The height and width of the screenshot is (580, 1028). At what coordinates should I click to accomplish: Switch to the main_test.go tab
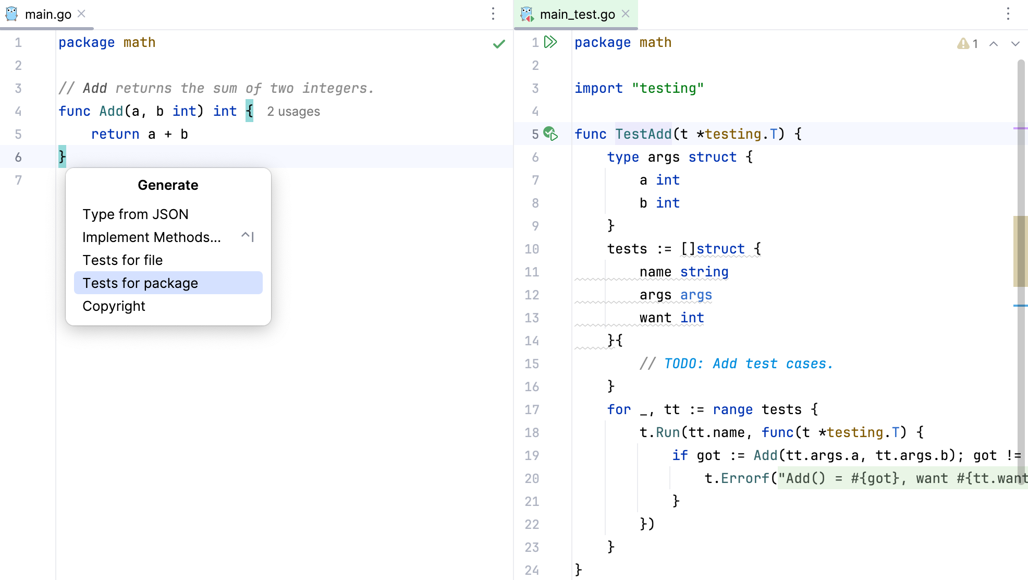click(x=579, y=14)
